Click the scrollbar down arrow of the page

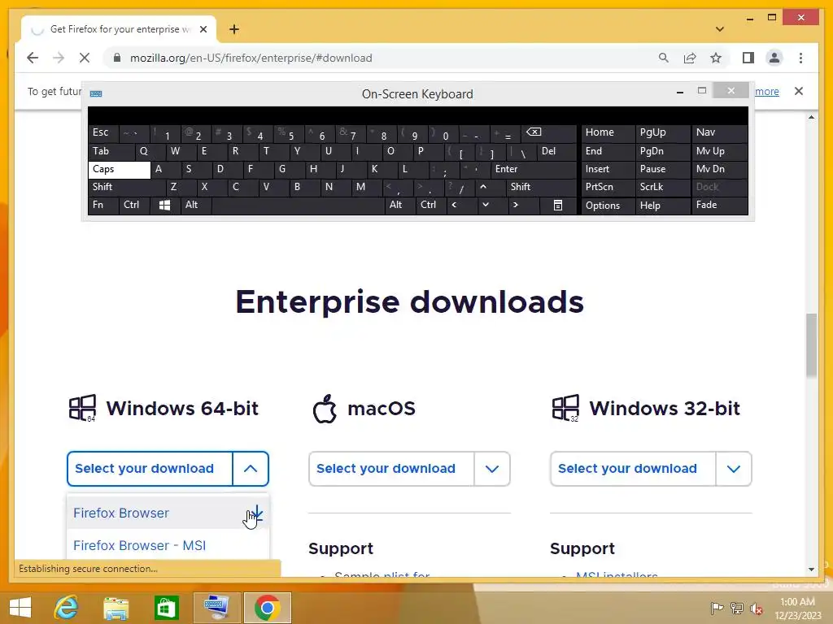(x=811, y=570)
